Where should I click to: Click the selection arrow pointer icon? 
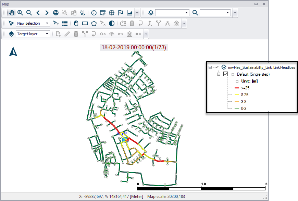[11, 23]
